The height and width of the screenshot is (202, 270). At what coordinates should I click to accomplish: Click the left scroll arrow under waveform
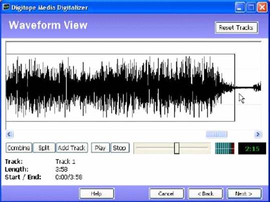[x=10, y=134]
